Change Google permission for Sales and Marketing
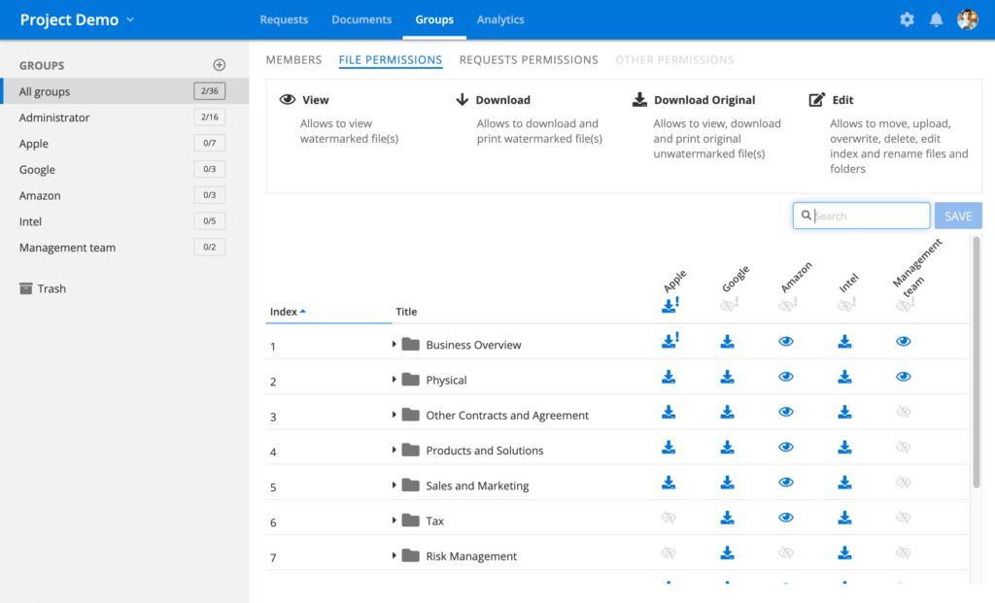The height and width of the screenshot is (603, 995). pyautogui.click(x=727, y=483)
